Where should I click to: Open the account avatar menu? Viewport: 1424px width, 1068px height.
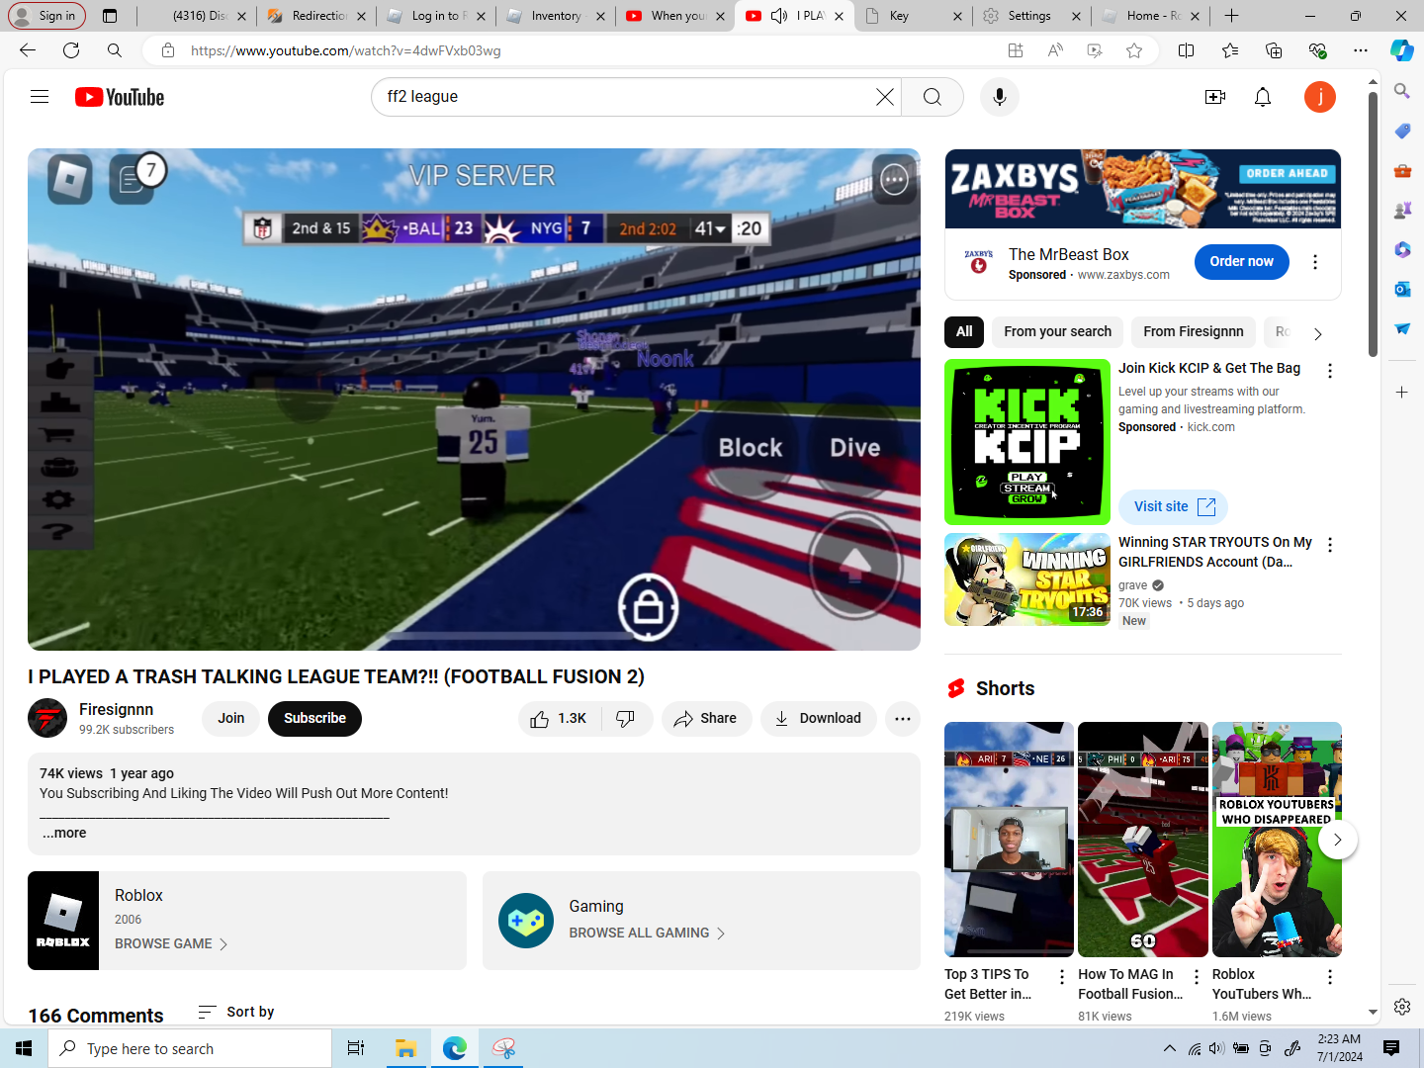(1320, 97)
